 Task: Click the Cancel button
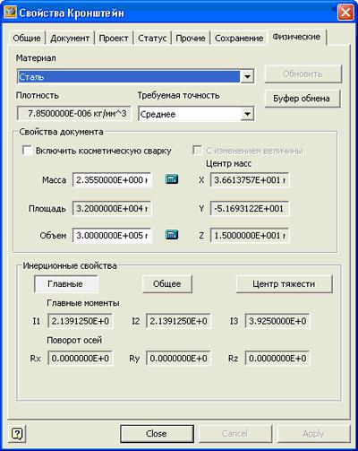(x=235, y=434)
